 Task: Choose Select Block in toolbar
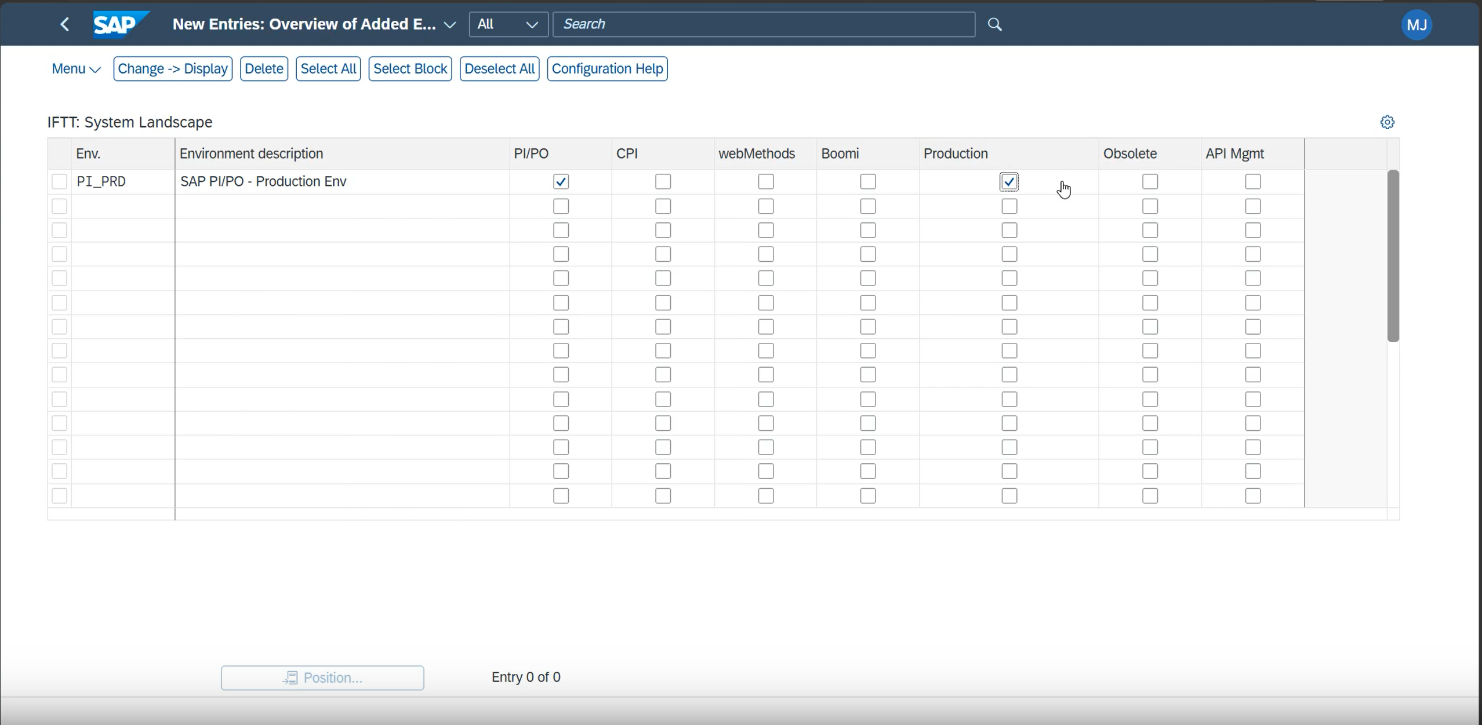(x=410, y=69)
